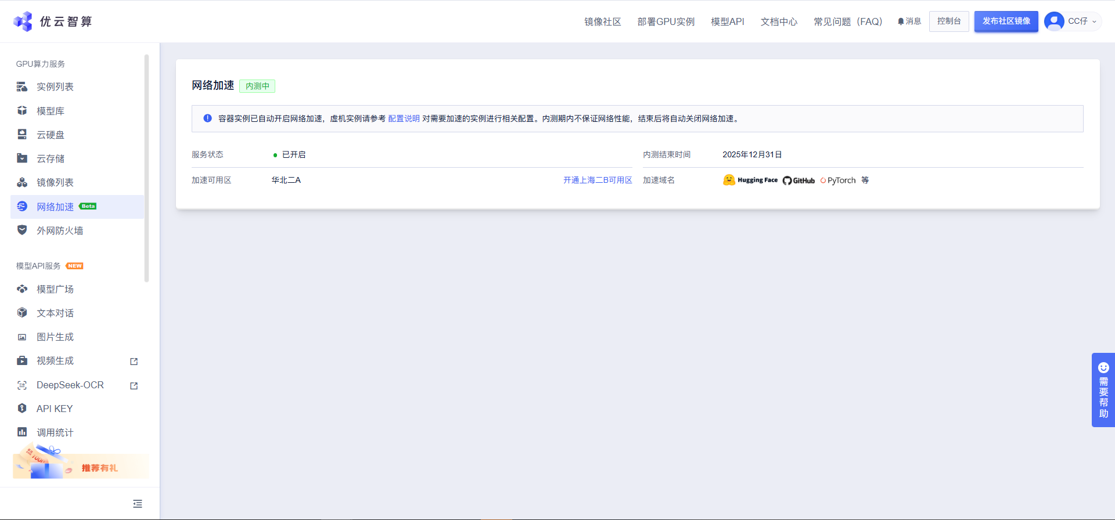Open DeepSeek-OCR external link icon
This screenshot has height=520, width=1115.
coord(134,386)
